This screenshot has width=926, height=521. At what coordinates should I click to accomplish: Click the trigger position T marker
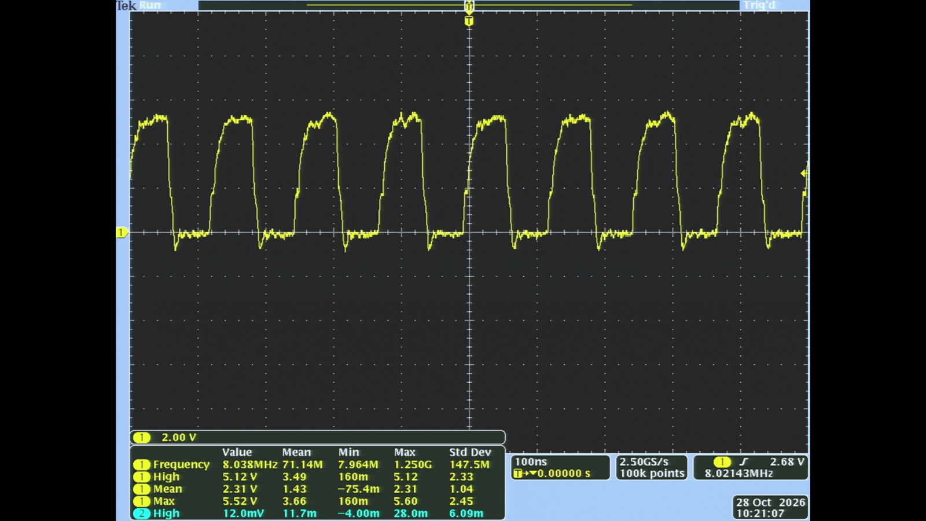pos(469,21)
